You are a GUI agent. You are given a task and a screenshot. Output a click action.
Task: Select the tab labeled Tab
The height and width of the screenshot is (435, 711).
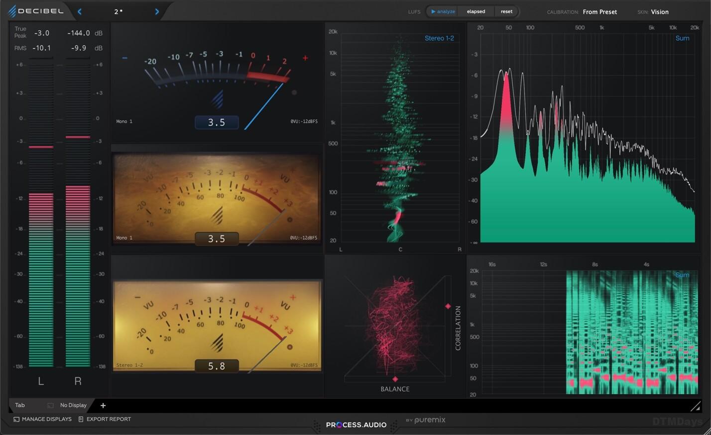point(20,405)
